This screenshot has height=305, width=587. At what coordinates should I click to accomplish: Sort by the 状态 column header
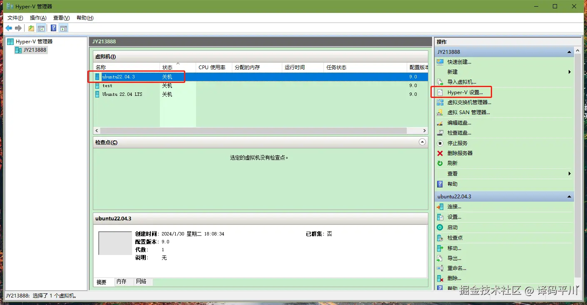[x=178, y=67]
